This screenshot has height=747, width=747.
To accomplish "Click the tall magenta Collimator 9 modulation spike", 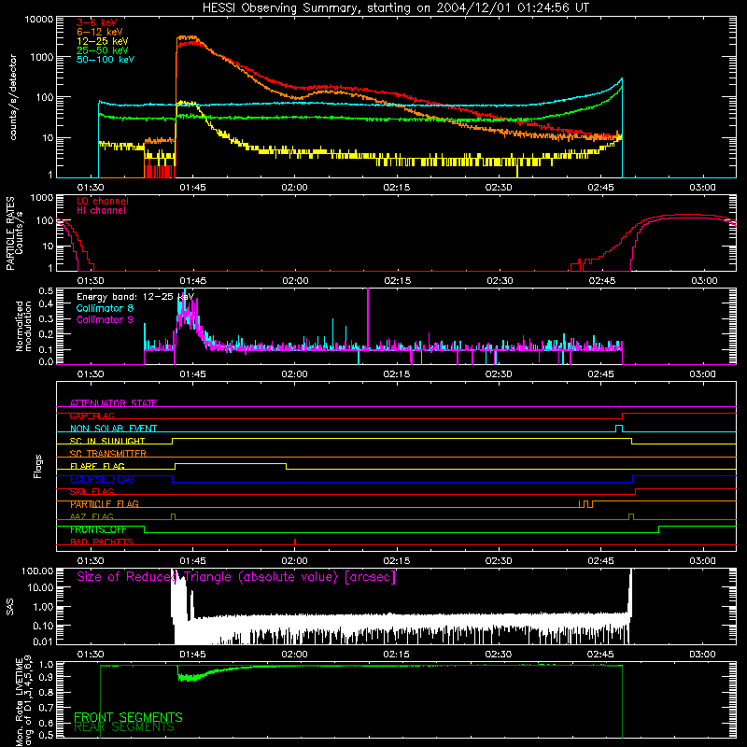I will (x=368, y=318).
